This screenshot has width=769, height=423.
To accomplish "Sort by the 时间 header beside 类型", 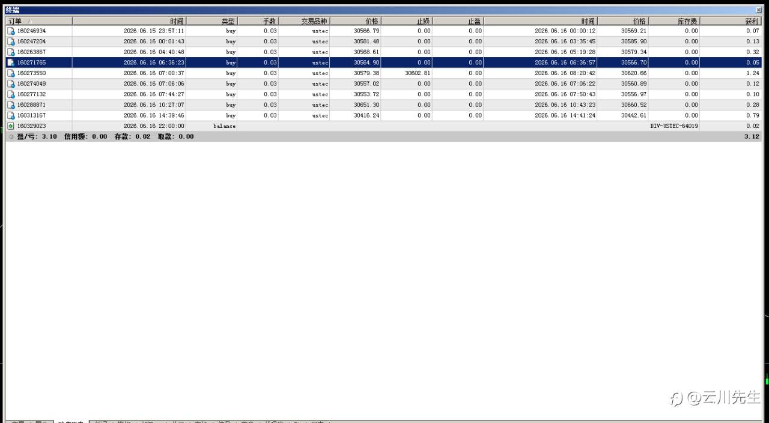I will click(x=129, y=21).
